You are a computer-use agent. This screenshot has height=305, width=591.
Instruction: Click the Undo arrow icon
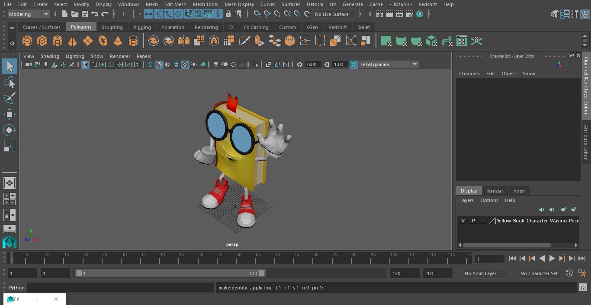(95, 14)
